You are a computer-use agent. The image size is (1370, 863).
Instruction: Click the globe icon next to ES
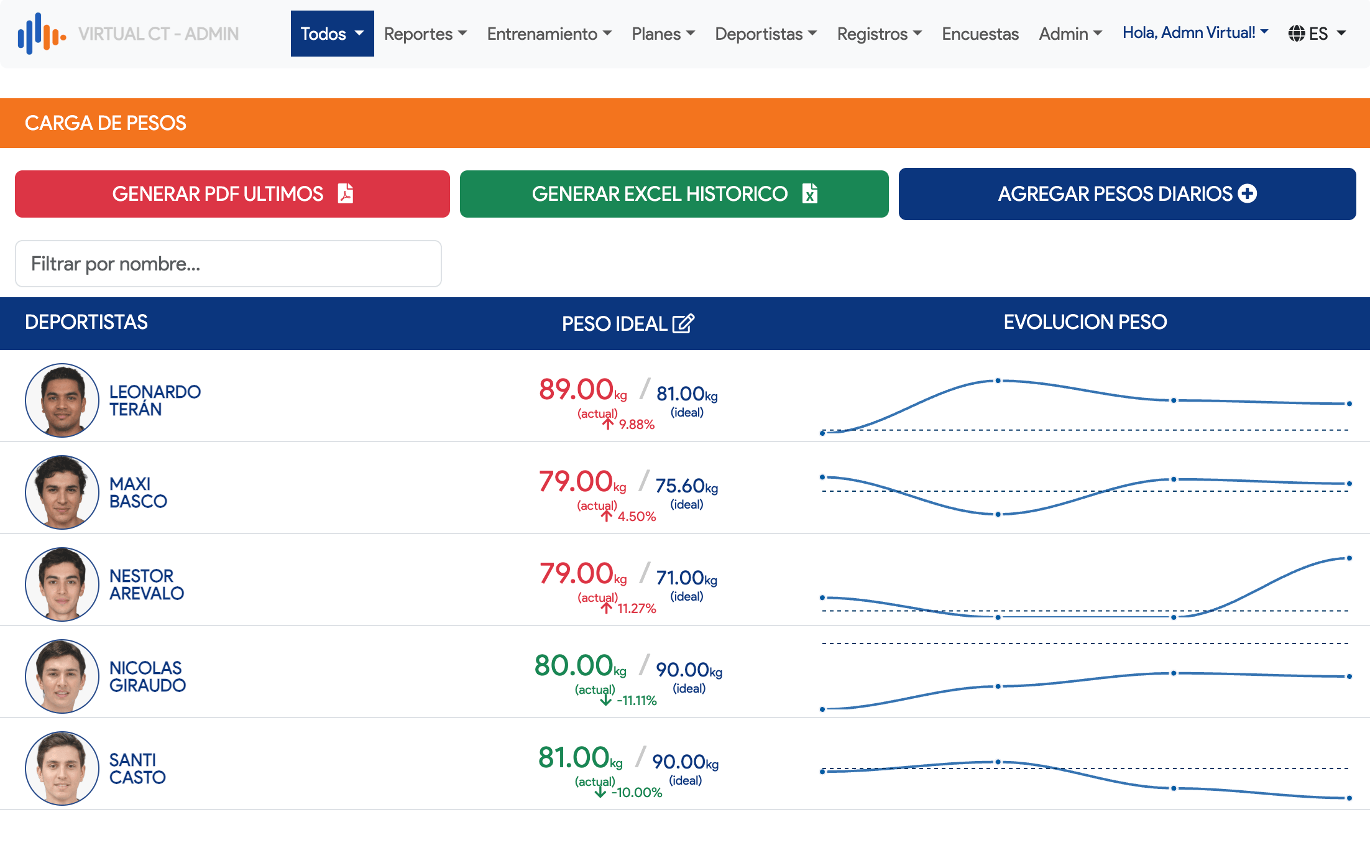(x=1297, y=34)
